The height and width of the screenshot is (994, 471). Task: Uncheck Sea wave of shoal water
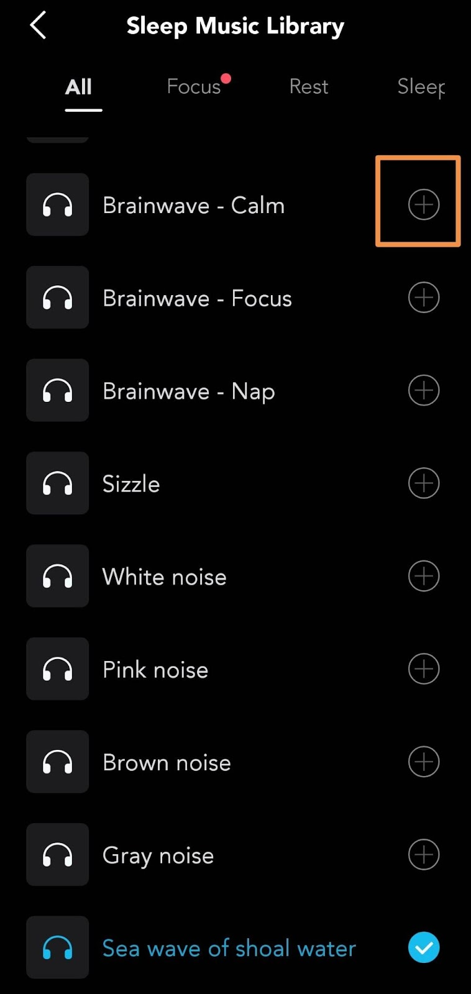424,947
